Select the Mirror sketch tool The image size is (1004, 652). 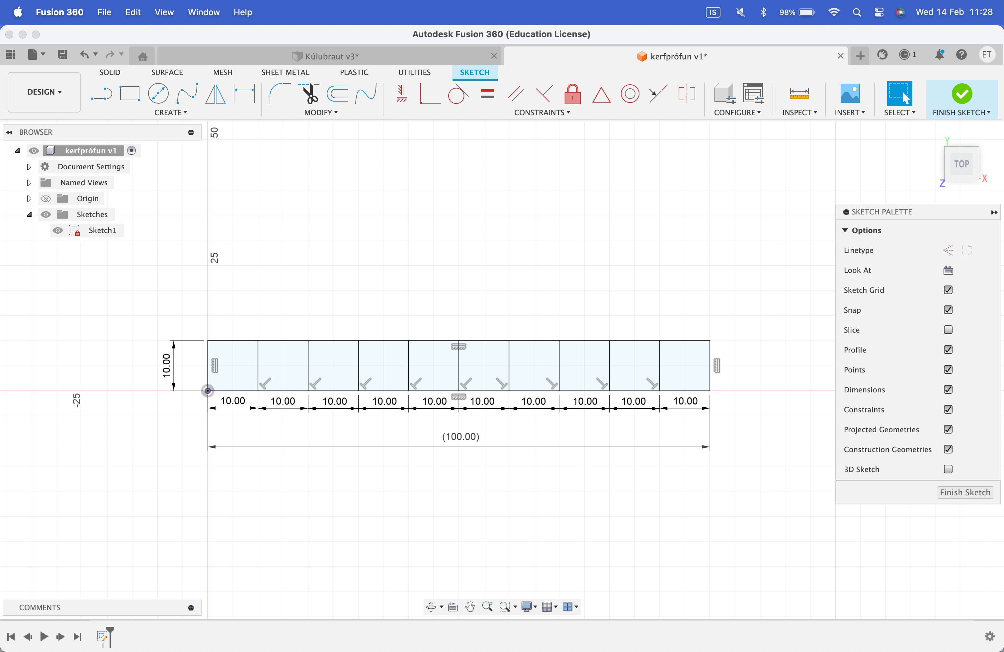(x=215, y=94)
